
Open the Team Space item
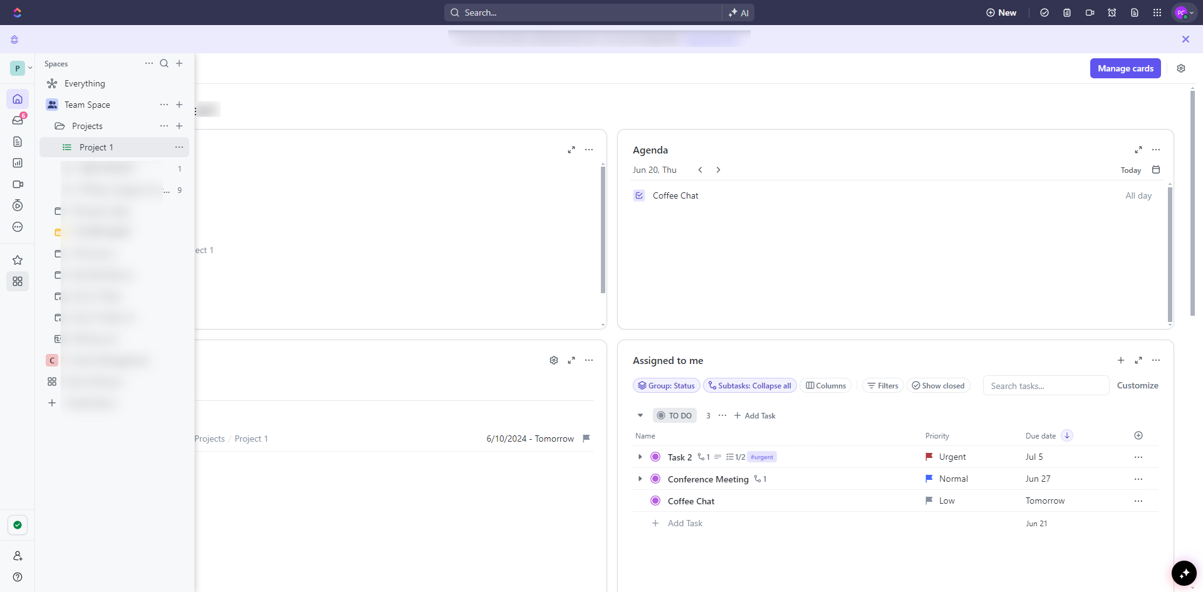click(x=87, y=105)
